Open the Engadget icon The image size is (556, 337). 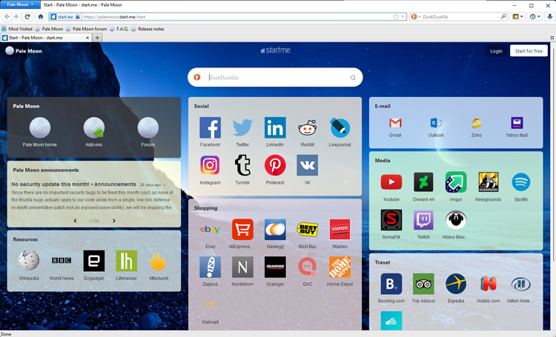coord(94,261)
